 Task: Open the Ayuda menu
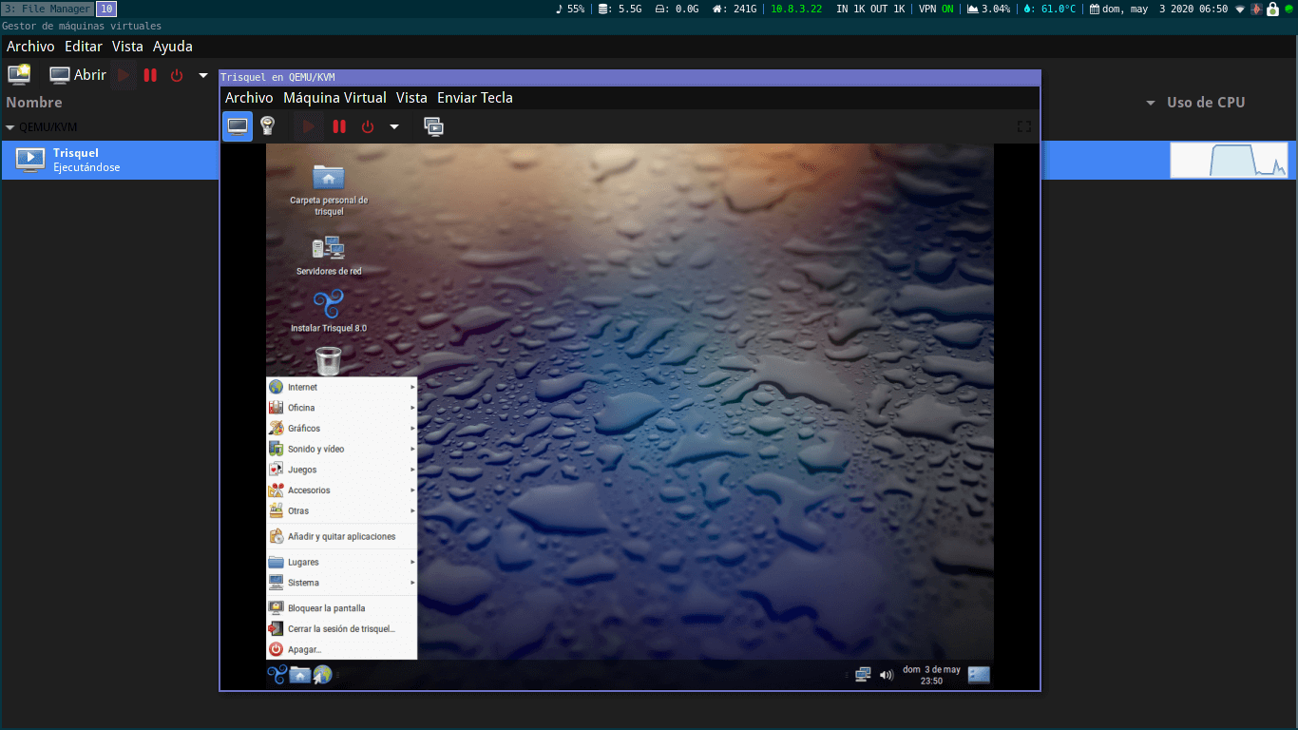tap(173, 46)
